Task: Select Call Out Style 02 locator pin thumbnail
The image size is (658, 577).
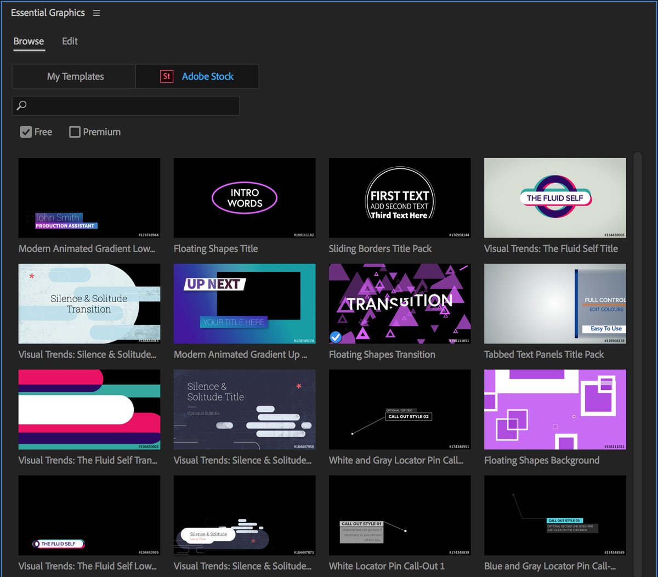Action: coord(400,410)
